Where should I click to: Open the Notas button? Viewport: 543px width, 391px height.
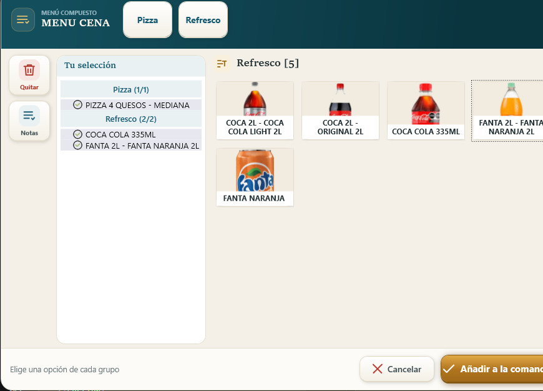29,121
